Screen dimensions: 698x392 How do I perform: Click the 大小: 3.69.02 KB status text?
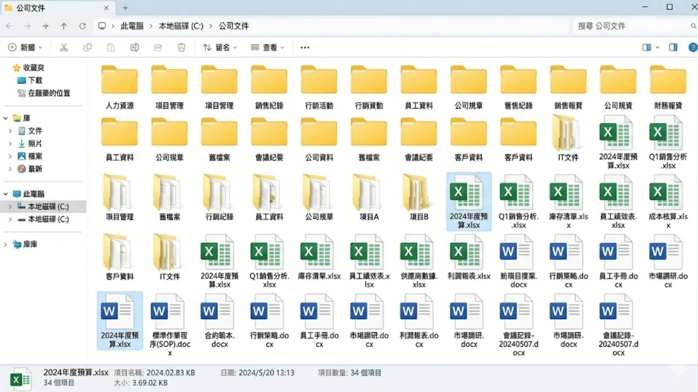pyautogui.click(x=141, y=383)
